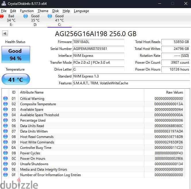This screenshot has width=191, height=189.
Task: Click the Features field
Action: (x=131, y=83)
